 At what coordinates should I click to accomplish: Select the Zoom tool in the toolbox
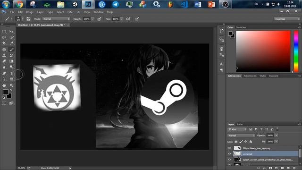tap(11, 85)
